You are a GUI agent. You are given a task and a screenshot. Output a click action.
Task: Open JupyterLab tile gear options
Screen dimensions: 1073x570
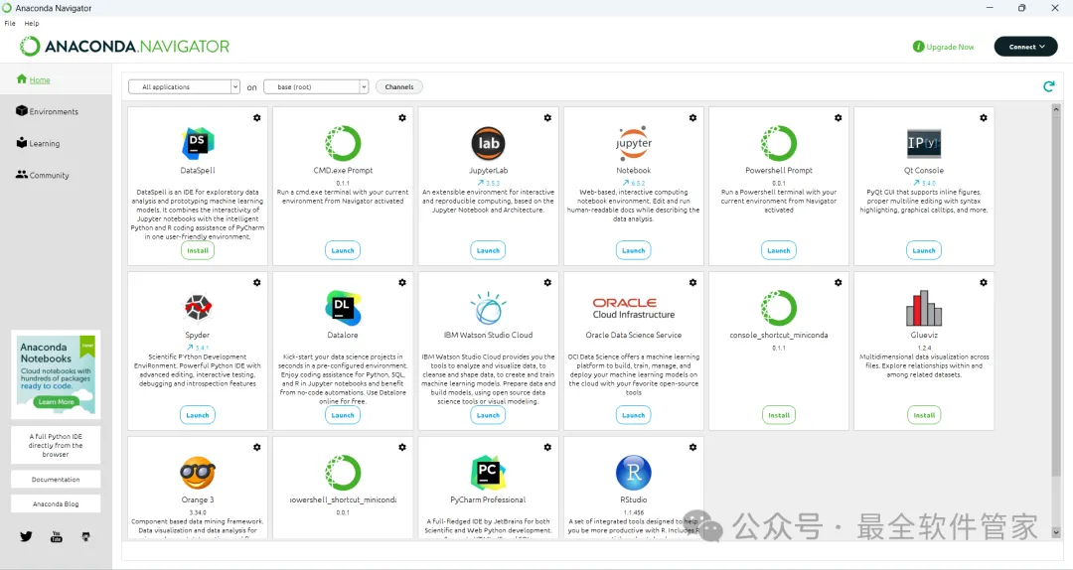pyautogui.click(x=547, y=118)
